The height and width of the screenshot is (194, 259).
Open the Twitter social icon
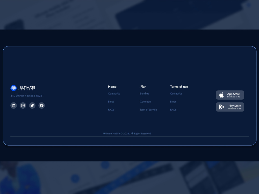pyautogui.click(x=32, y=106)
